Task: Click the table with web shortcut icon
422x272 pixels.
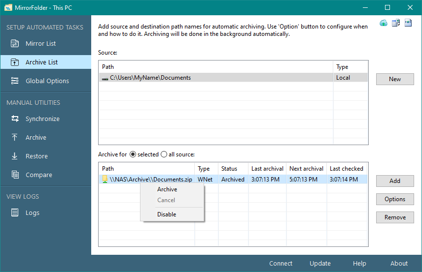Action: (396, 23)
